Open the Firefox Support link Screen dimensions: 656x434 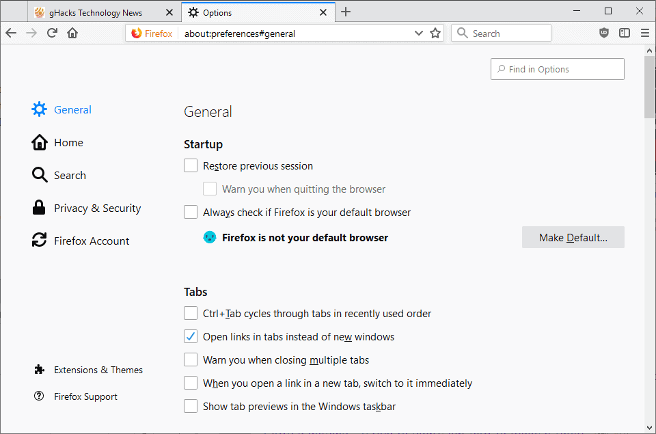click(85, 396)
